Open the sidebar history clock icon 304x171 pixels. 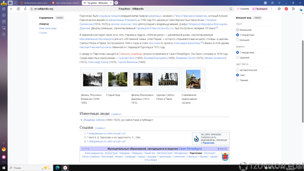pyautogui.click(x=3, y=34)
